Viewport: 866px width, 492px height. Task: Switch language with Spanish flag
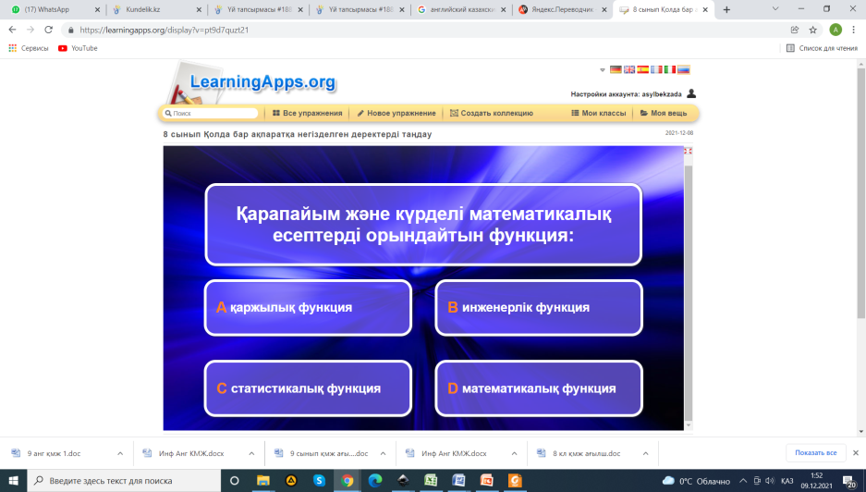[643, 69]
